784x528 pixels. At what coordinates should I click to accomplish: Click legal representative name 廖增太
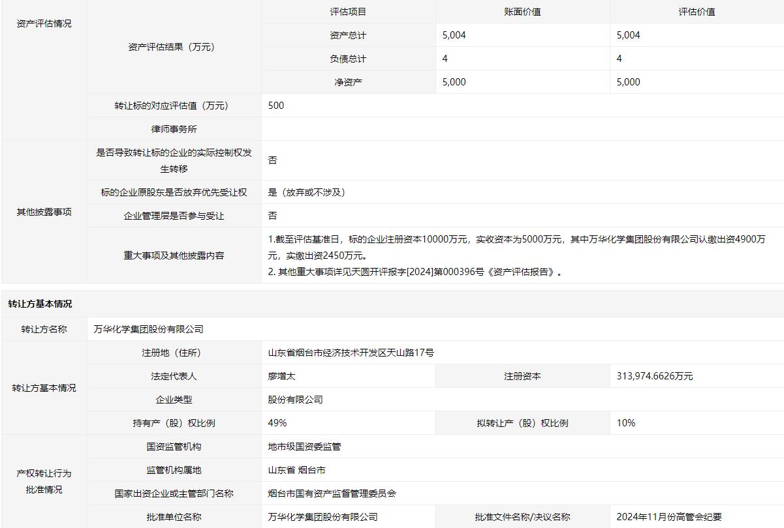[x=282, y=376]
